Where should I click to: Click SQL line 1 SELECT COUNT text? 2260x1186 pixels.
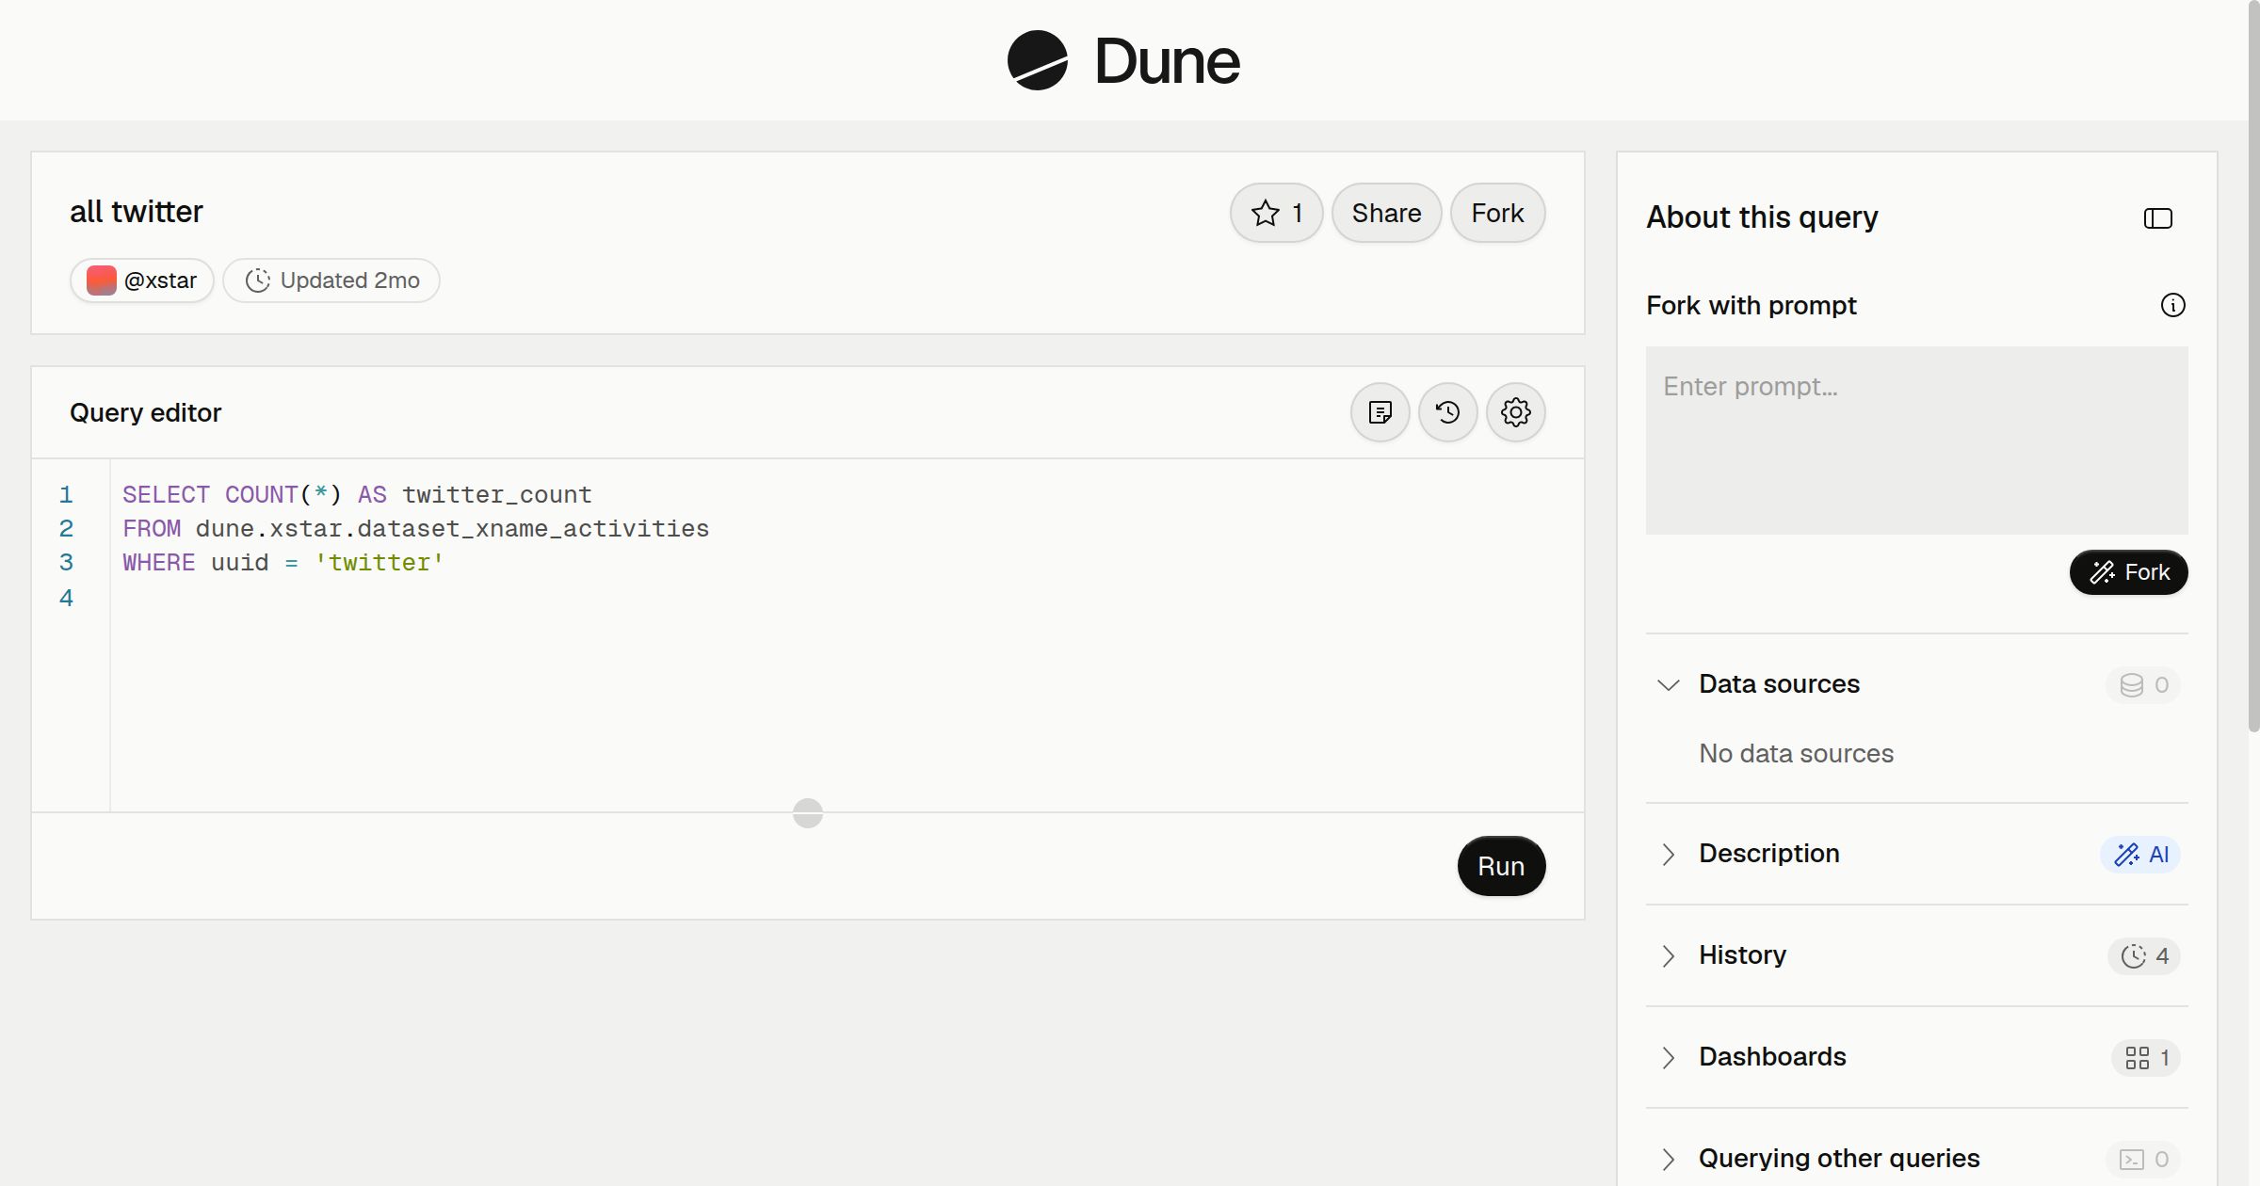[357, 494]
